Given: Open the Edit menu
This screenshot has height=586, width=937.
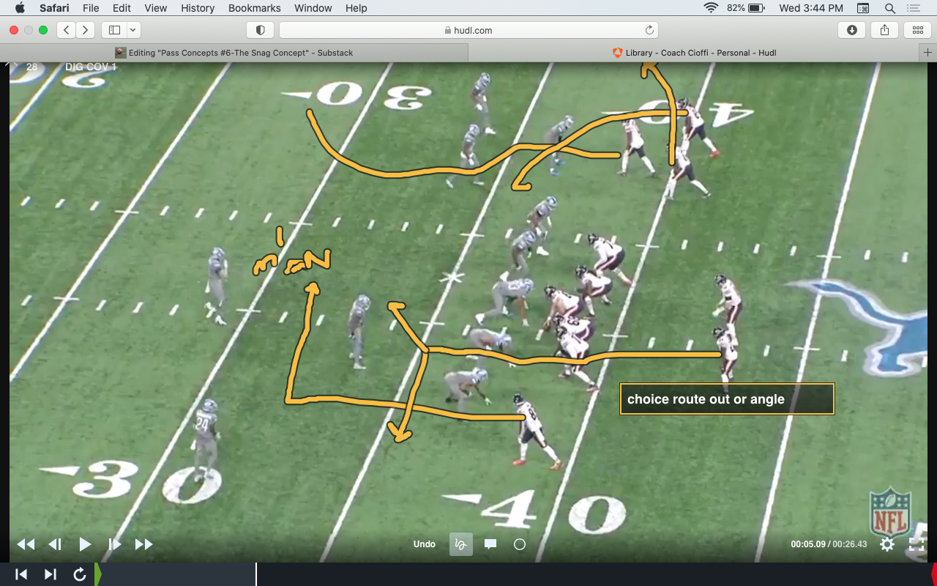Looking at the screenshot, I should point(122,8).
